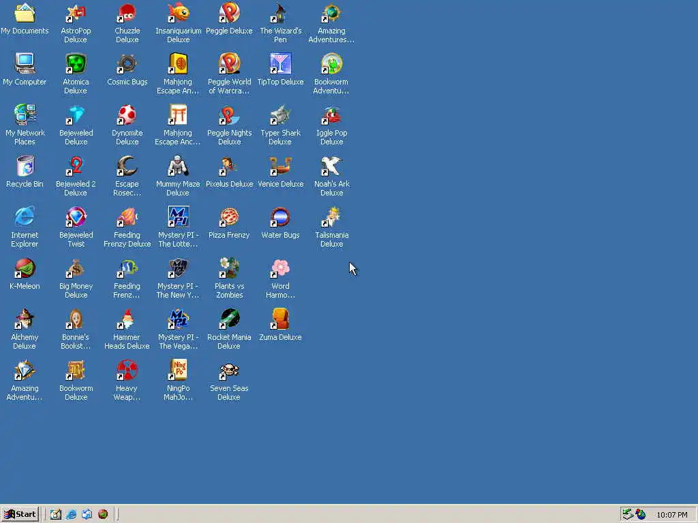Viewport: 698px width, 523px height.
Task: Open the Recycle Bin
Action: 25,166
